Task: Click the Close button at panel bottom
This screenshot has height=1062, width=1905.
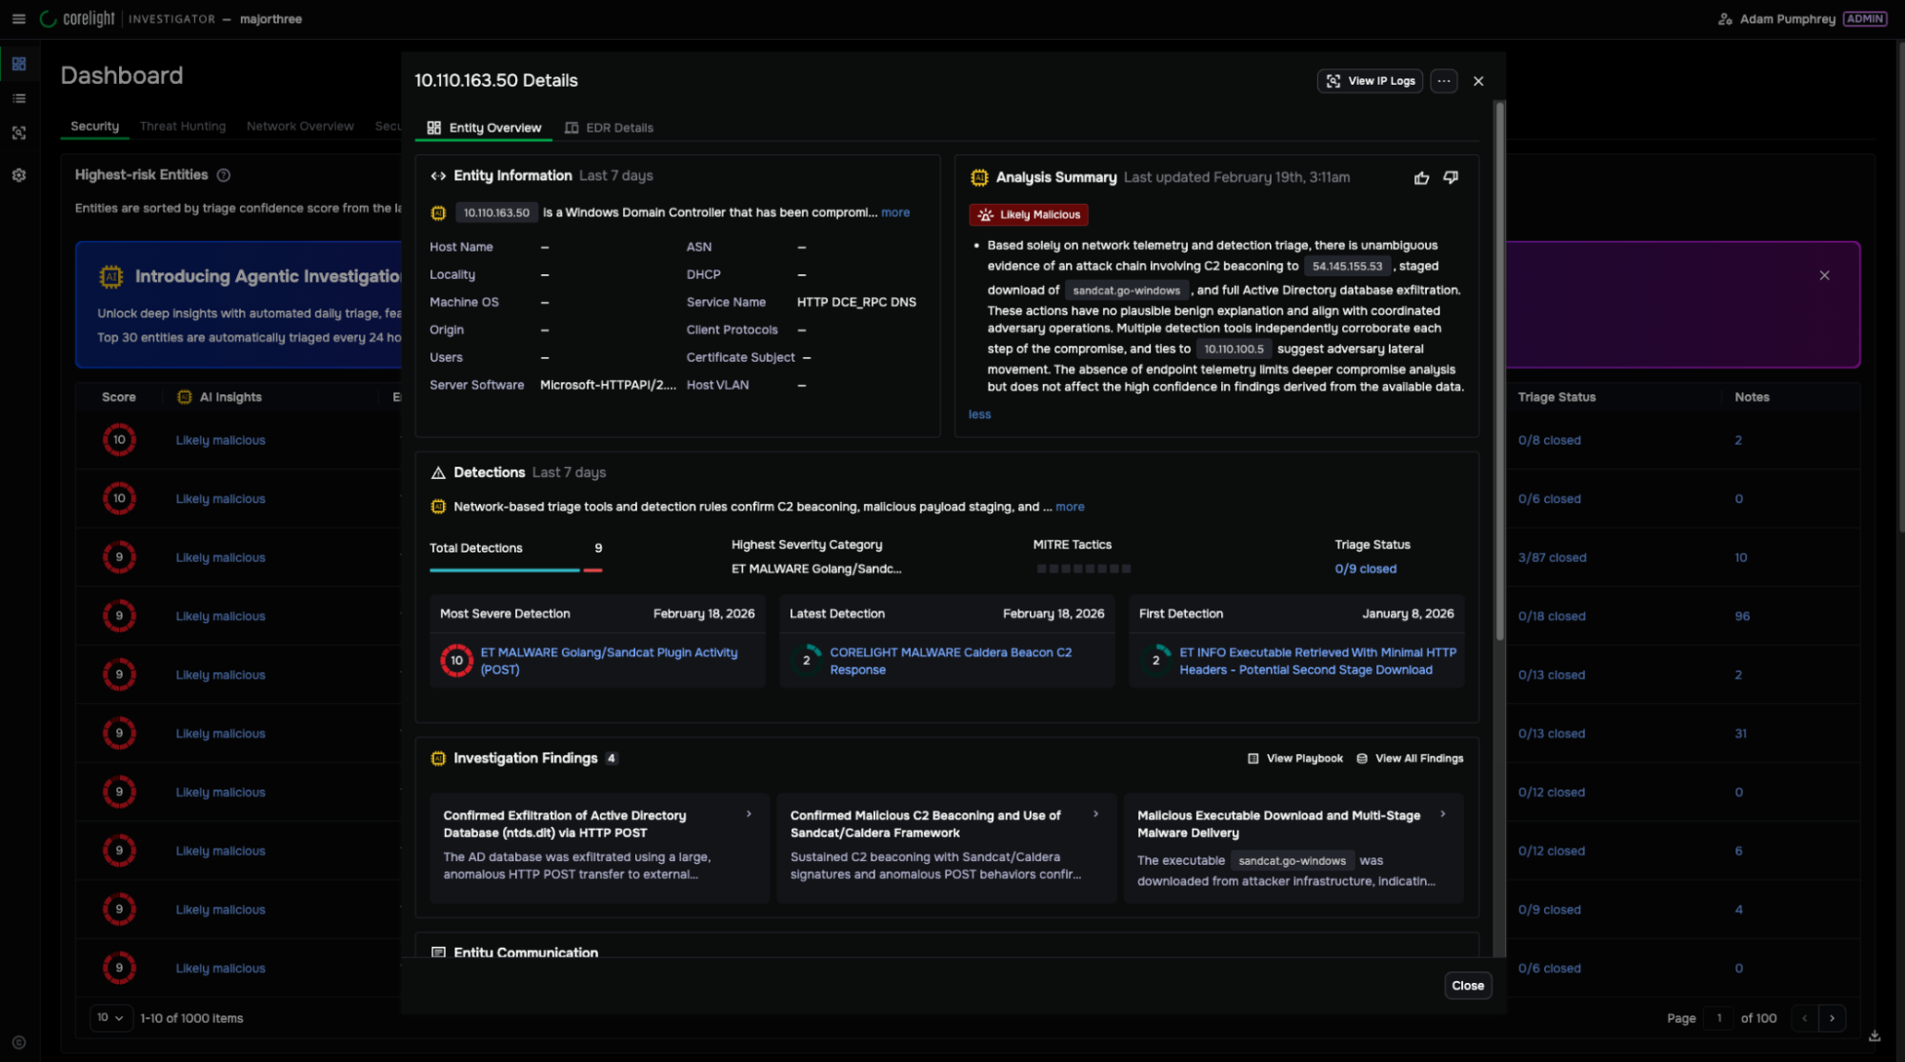Action: pyautogui.click(x=1468, y=986)
